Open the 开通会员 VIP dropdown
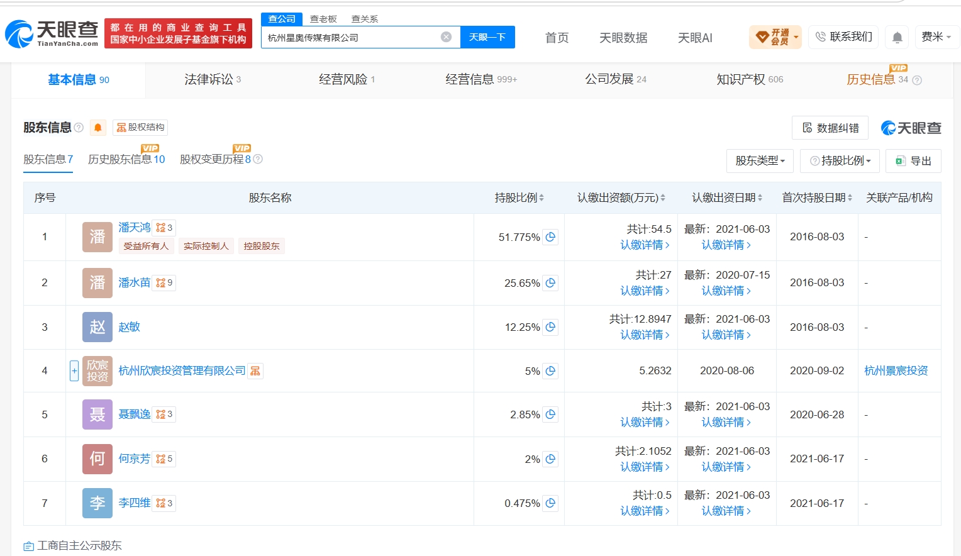Image resolution: width=961 pixels, height=556 pixels. coord(775,37)
